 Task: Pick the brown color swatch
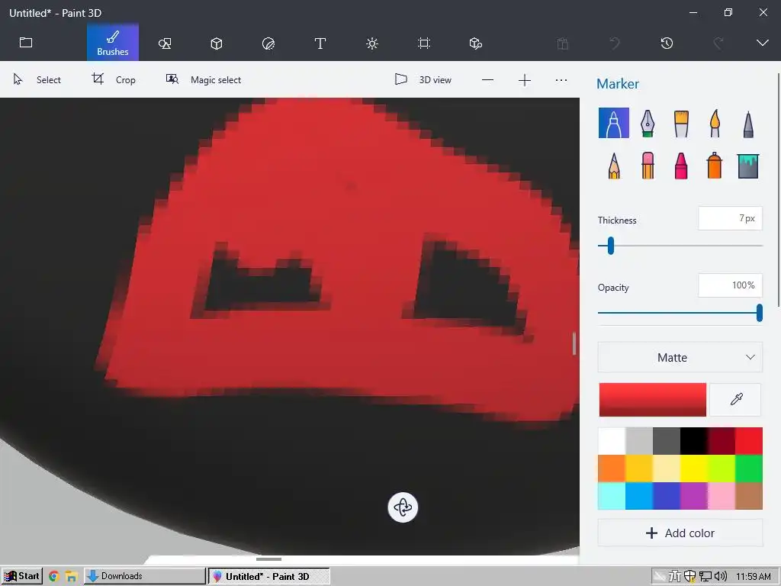click(749, 496)
